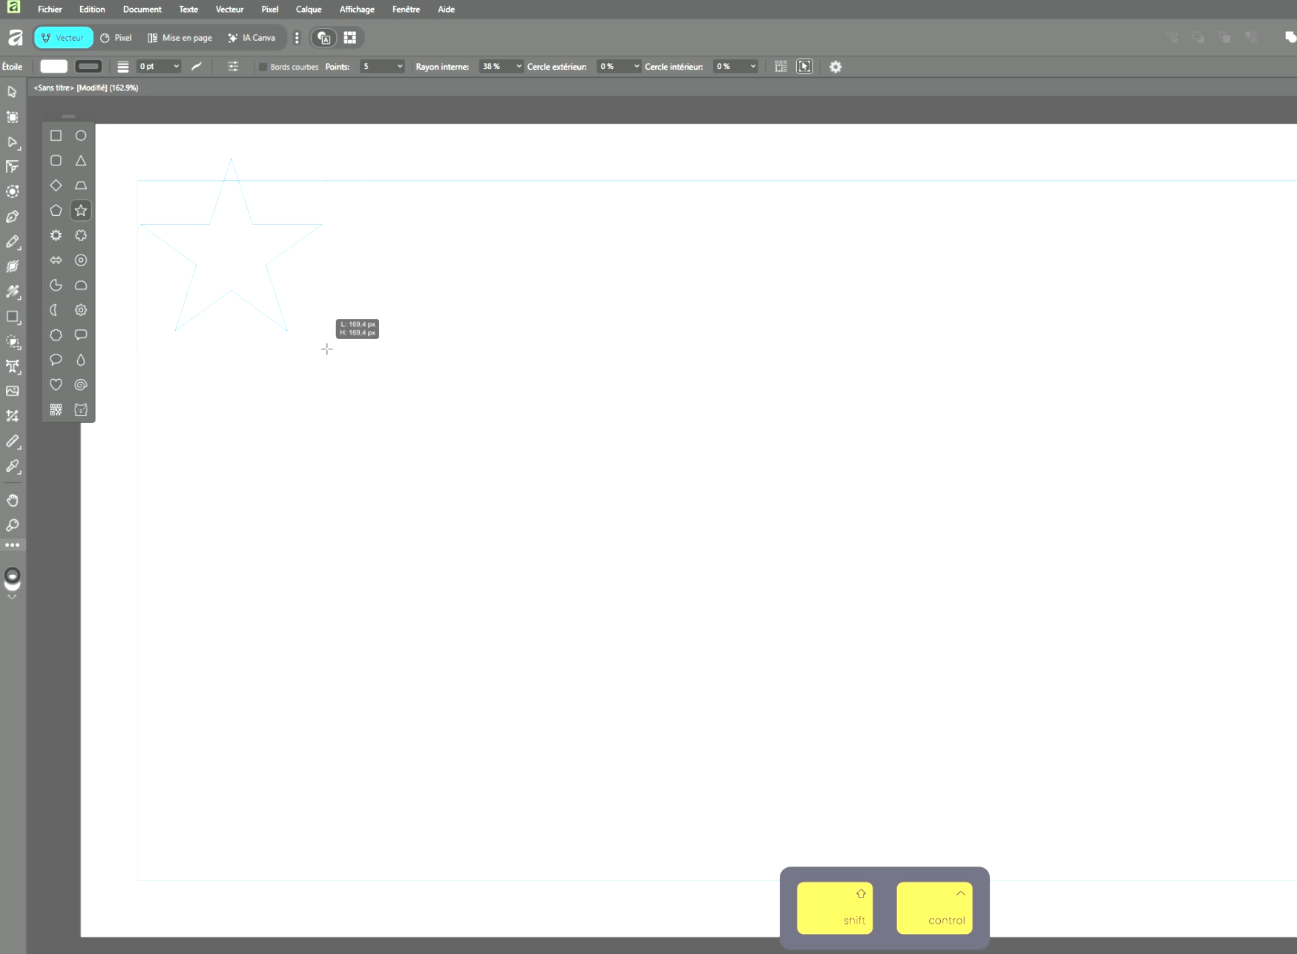The height and width of the screenshot is (954, 1297).
Task: Switch to Mise en page mode
Action: coord(180,38)
